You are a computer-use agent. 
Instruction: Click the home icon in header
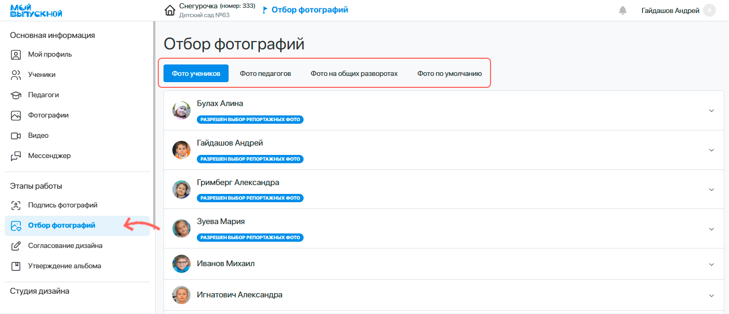170,10
